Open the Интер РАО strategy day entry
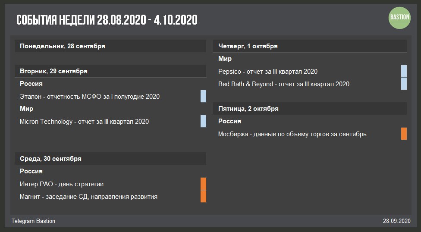This screenshot has height=232, width=421. (62, 184)
